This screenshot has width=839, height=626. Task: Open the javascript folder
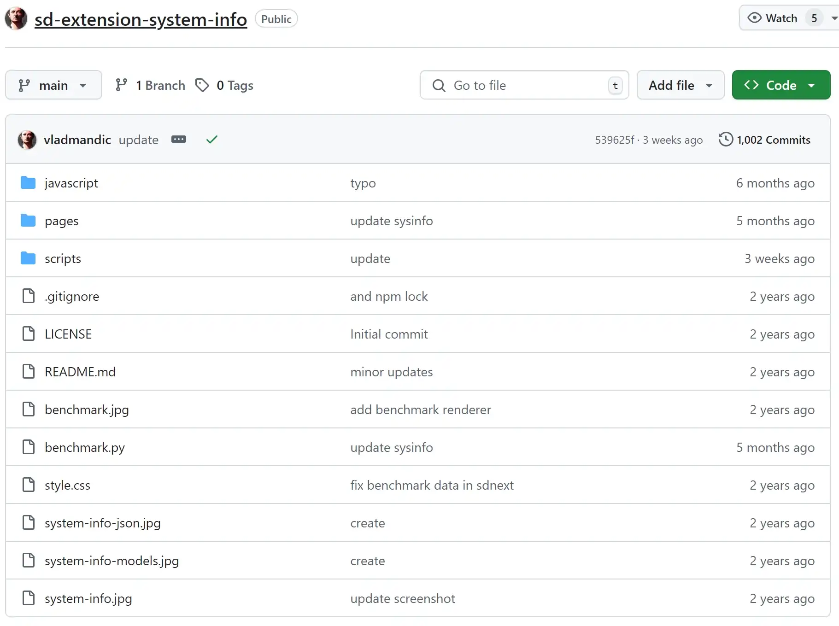click(x=71, y=183)
